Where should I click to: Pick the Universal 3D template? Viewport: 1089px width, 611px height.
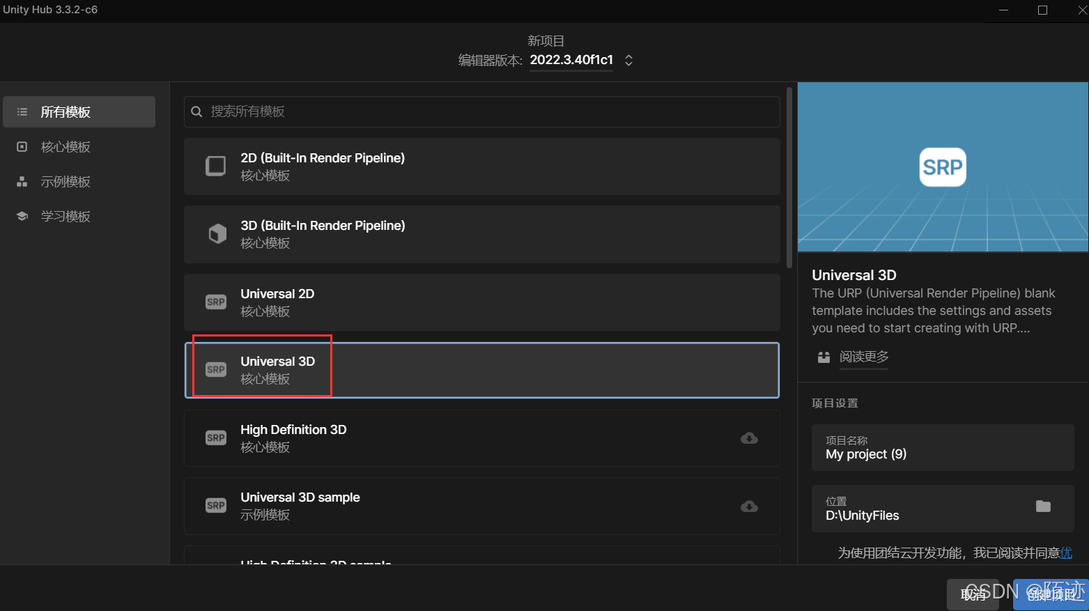pos(481,370)
